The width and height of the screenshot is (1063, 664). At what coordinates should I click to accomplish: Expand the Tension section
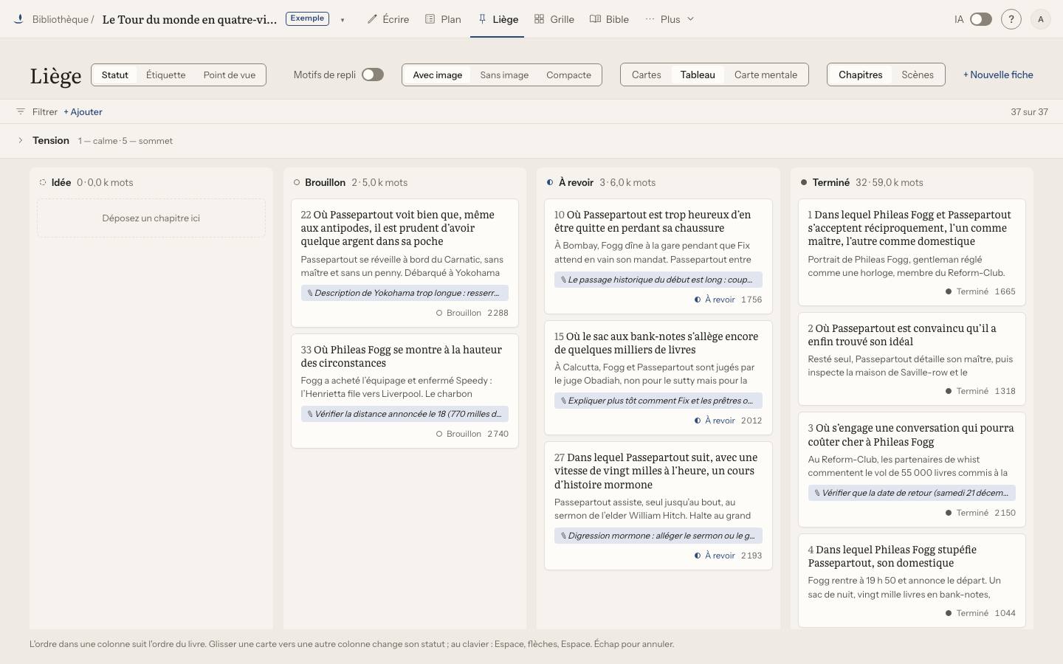tap(21, 140)
